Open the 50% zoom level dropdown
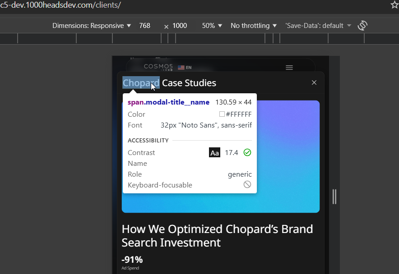The width and height of the screenshot is (399, 274). tap(212, 26)
